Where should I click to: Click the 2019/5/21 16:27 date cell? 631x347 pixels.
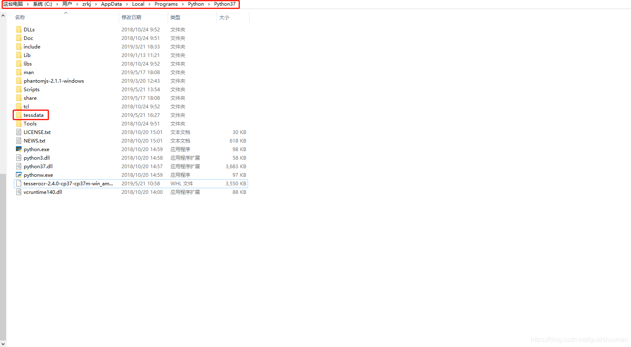[141, 115]
